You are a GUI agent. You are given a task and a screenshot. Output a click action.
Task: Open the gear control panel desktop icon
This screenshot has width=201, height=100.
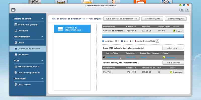pos(35,2)
